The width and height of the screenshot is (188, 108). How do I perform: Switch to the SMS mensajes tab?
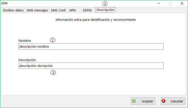click(x=37, y=10)
